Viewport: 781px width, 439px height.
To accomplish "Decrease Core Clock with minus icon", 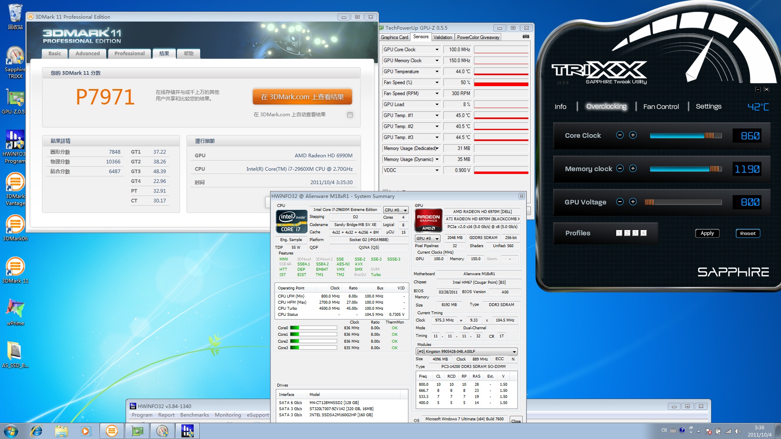I will 620,135.
